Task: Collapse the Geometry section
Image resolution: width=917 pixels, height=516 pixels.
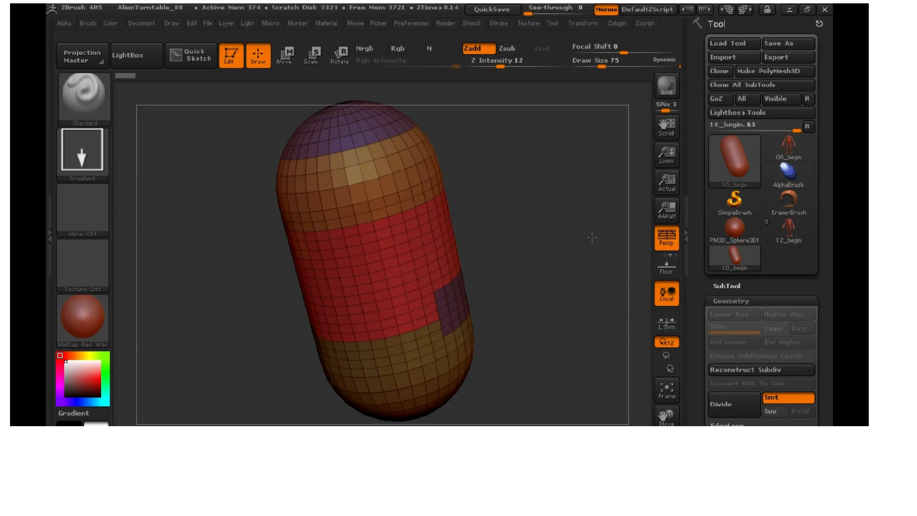Action: 731,301
